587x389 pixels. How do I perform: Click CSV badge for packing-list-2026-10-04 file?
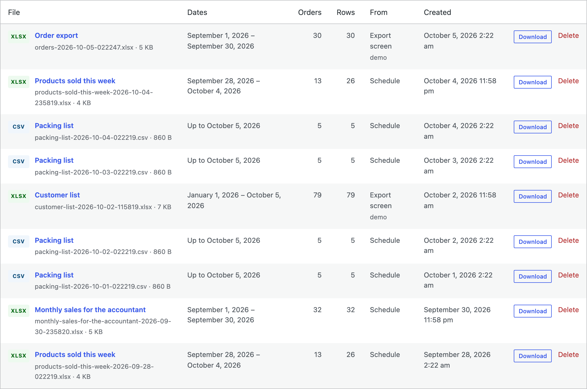(x=18, y=127)
